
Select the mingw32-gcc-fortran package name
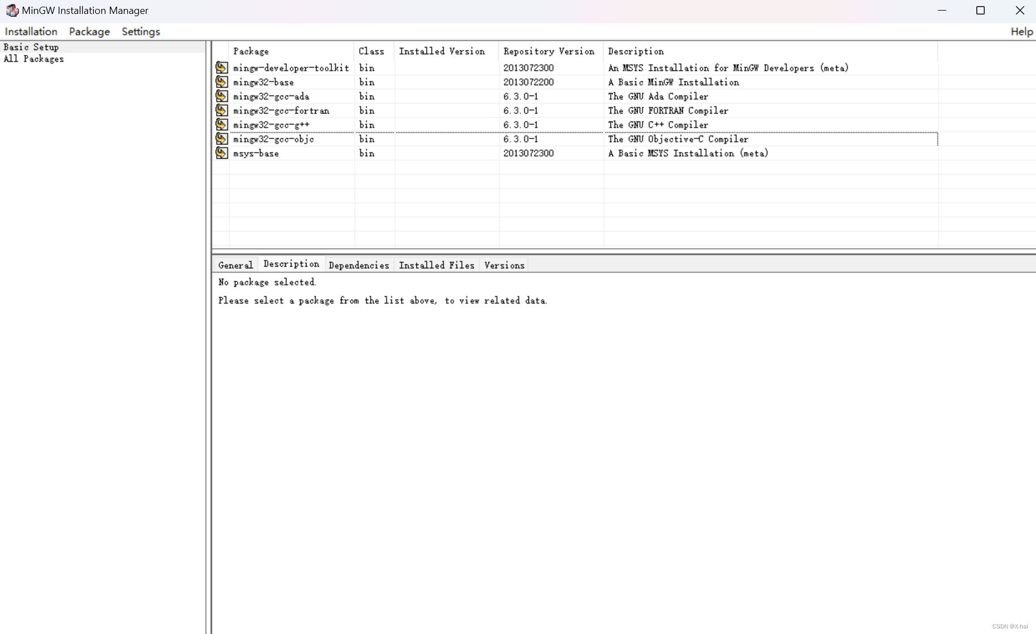pyautogui.click(x=281, y=110)
